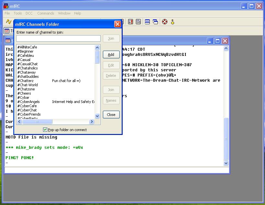
Task: Click channel list's scroll left arrow
Action: pos(19,122)
